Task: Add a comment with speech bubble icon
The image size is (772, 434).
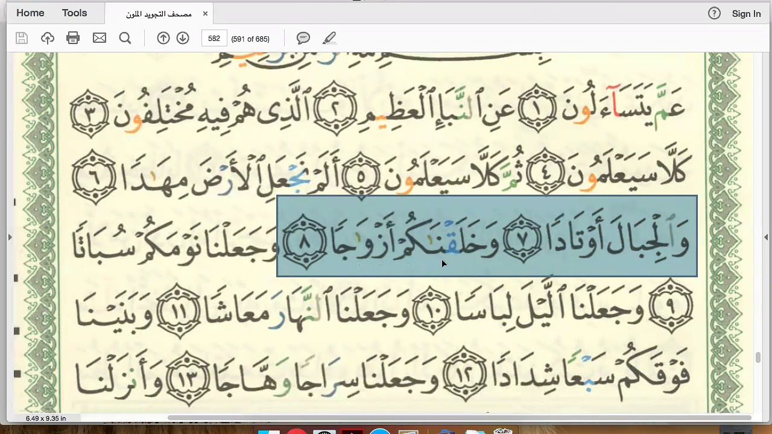Action: [303, 39]
